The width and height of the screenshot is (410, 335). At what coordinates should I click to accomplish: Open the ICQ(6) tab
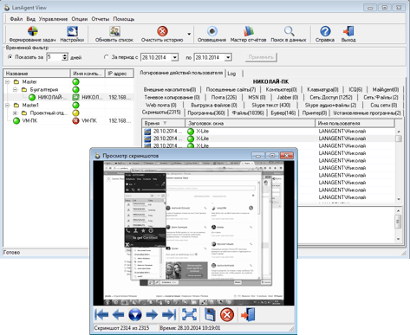coord(355,90)
